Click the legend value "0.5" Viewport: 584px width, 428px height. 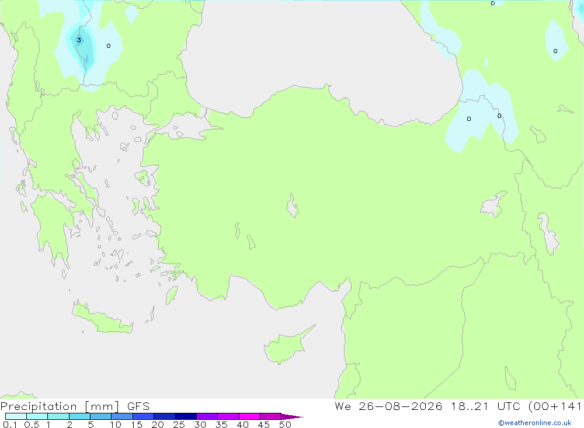pos(32,424)
